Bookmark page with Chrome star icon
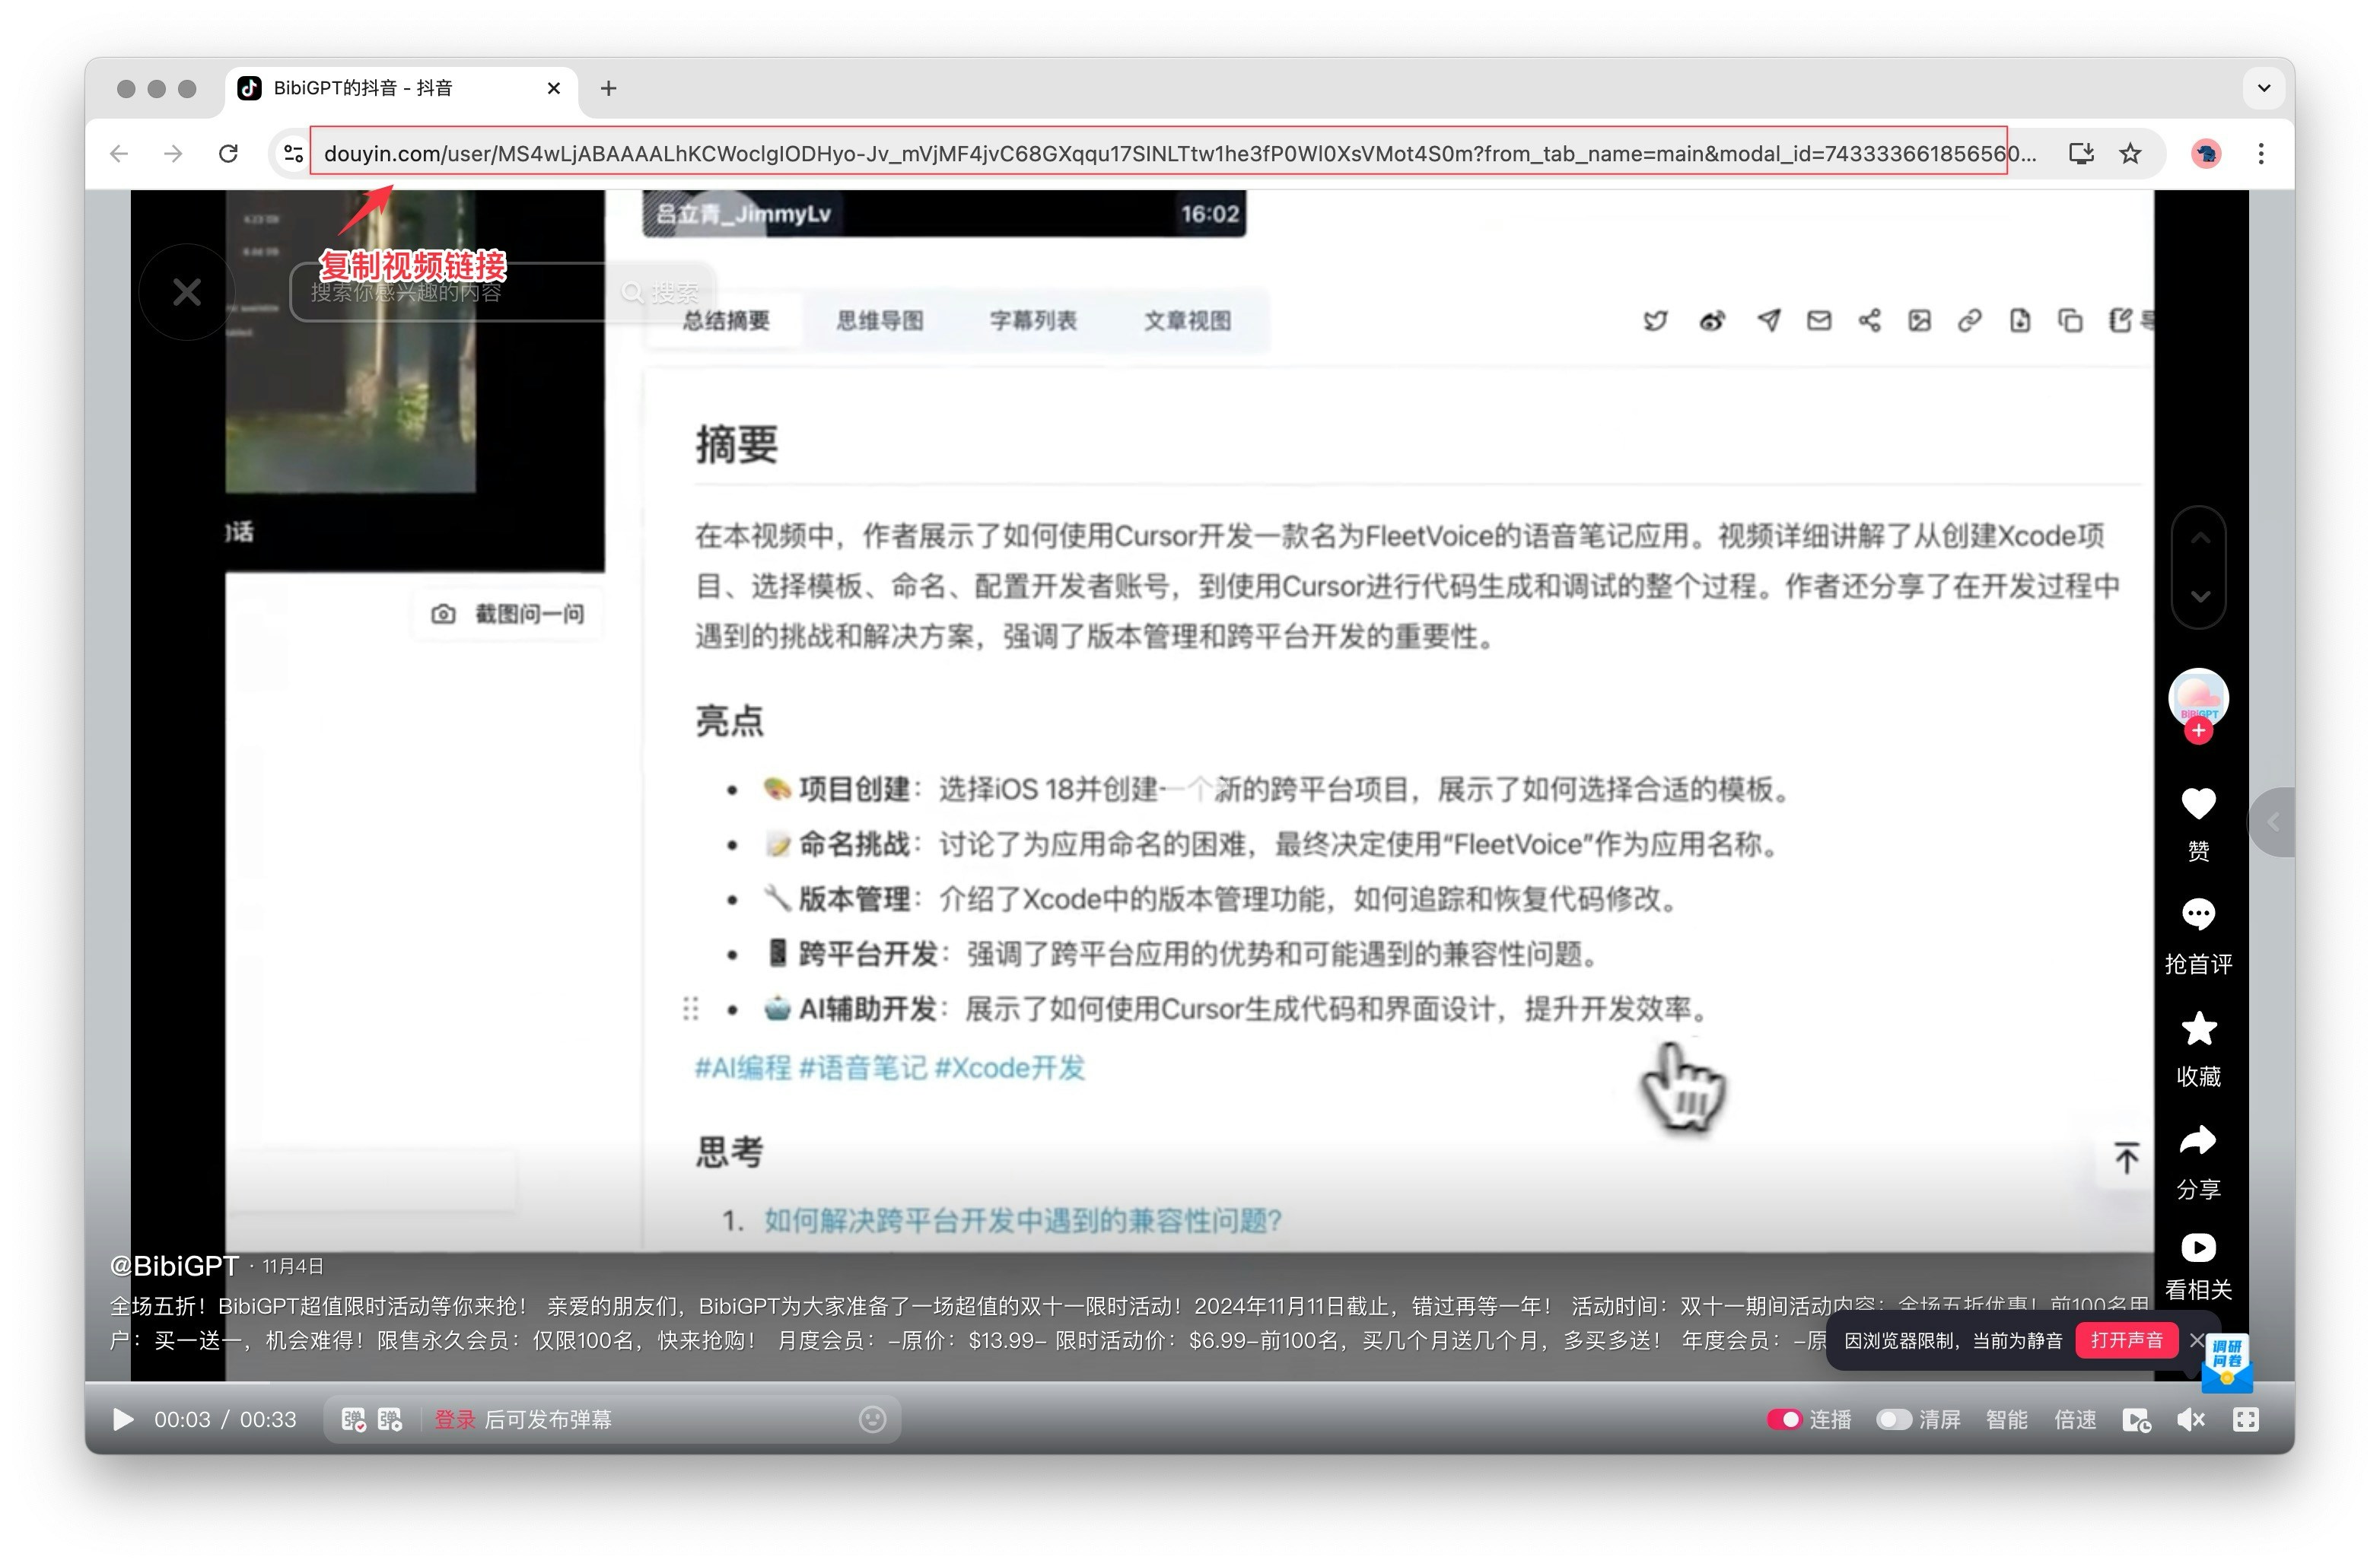This screenshot has width=2380, height=1567. pos(2130,153)
